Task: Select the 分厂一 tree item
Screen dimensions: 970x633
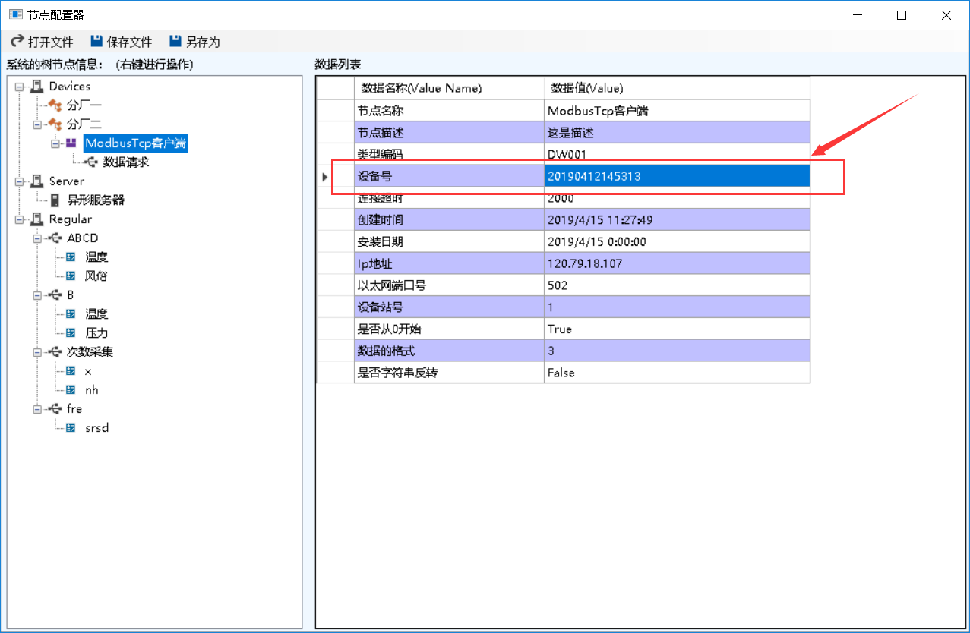Action: [x=84, y=105]
